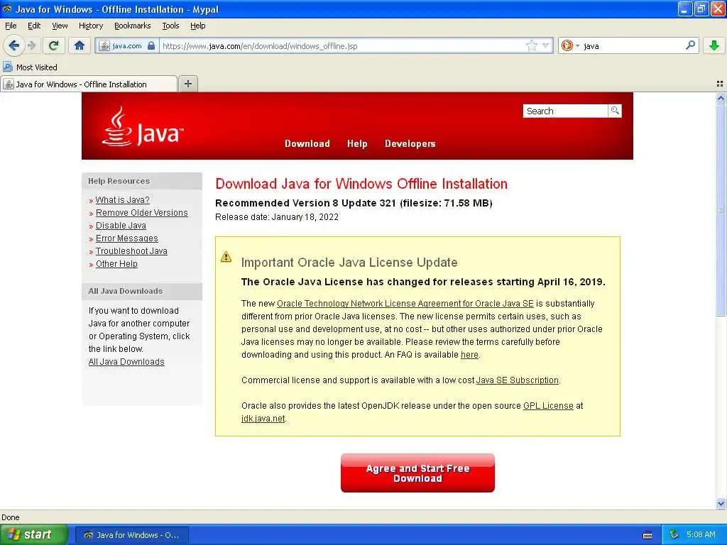Click the All Java Downloads link
Image resolution: width=727 pixels, height=545 pixels.
[x=126, y=361]
